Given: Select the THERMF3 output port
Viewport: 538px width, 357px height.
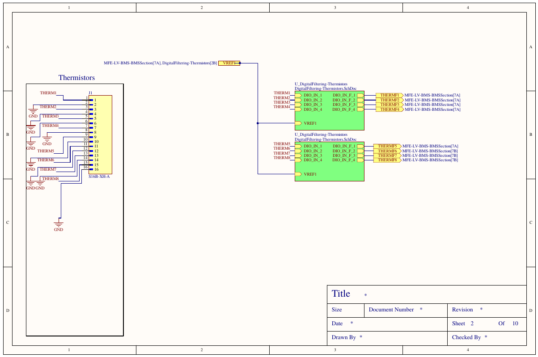Looking at the screenshot, I should click(x=390, y=105).
